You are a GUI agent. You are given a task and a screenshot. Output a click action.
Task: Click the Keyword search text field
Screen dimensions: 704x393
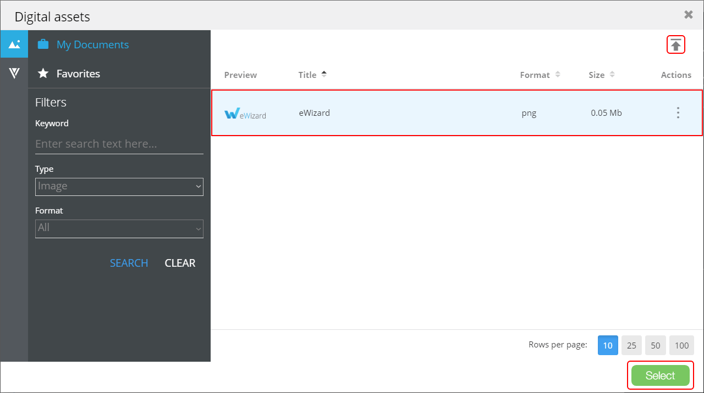(x=119, y=144)
